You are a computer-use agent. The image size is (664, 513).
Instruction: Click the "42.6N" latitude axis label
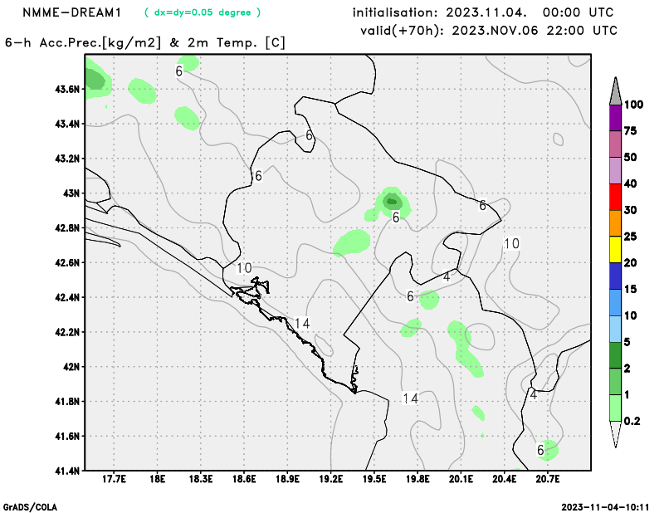pos(67,263)
